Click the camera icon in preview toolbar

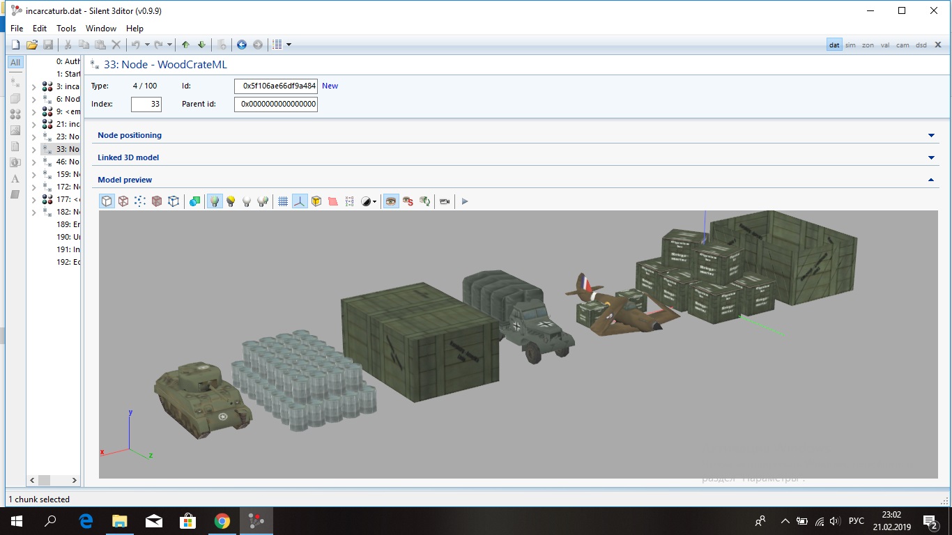click(x=444, y=201)
